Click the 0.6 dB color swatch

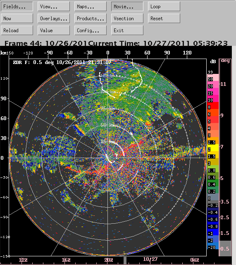[213, 176]
